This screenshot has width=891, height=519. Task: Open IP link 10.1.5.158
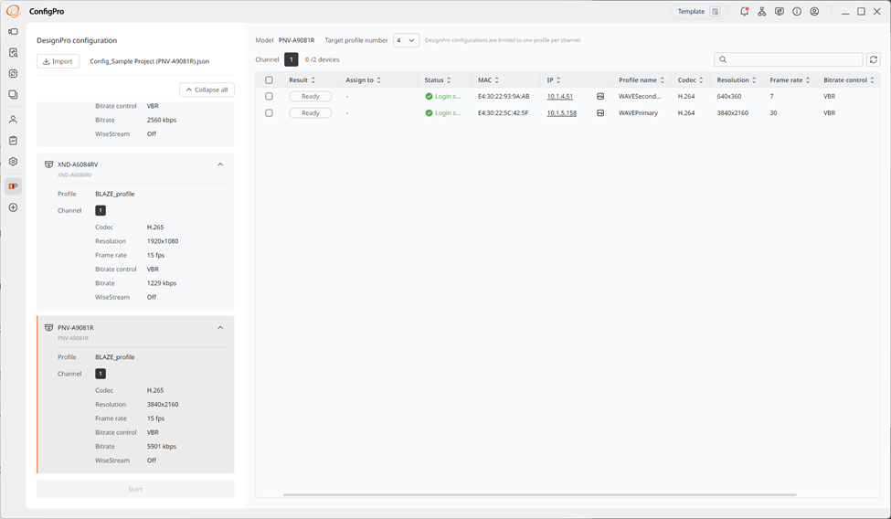pos(561,113)
